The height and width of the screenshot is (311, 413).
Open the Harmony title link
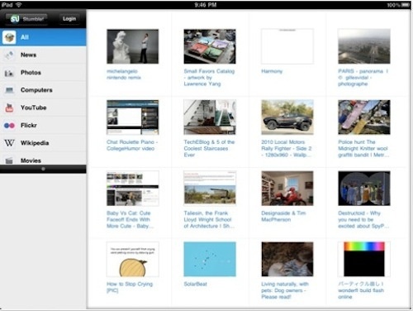click(x=272, y=71)
